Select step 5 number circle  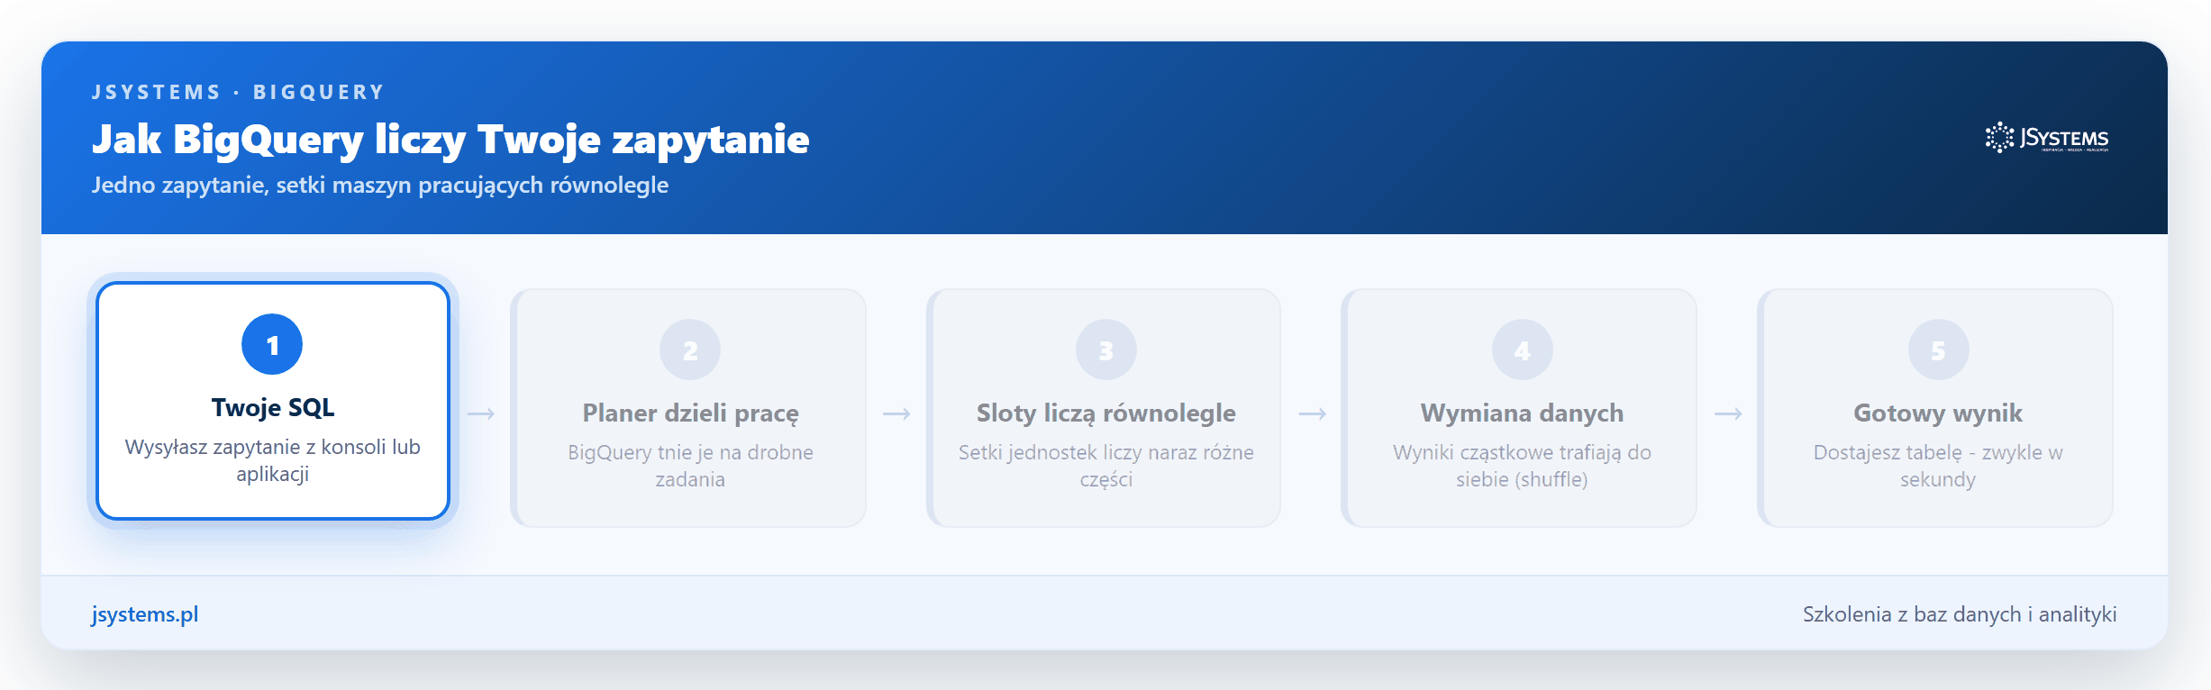click(1939, 350)
